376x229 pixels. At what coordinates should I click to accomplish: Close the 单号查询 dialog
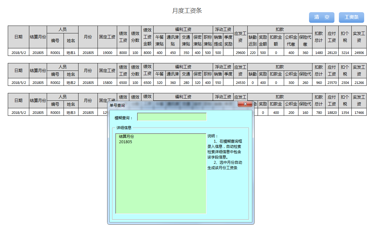245,104
